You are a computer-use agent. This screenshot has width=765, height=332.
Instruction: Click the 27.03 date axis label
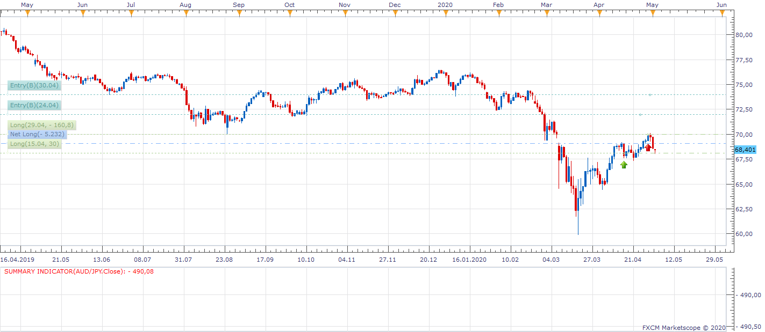pos(592,260)
